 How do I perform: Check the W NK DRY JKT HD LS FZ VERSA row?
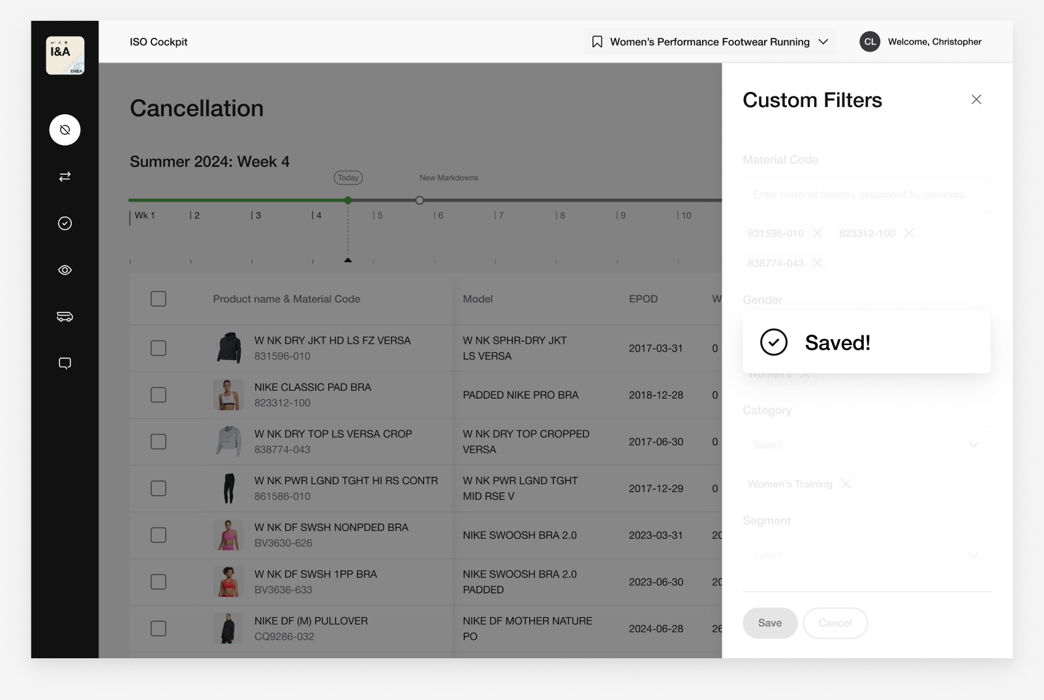[158, 348]
